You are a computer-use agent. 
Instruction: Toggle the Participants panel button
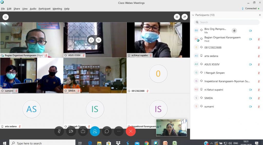point(95,131)
